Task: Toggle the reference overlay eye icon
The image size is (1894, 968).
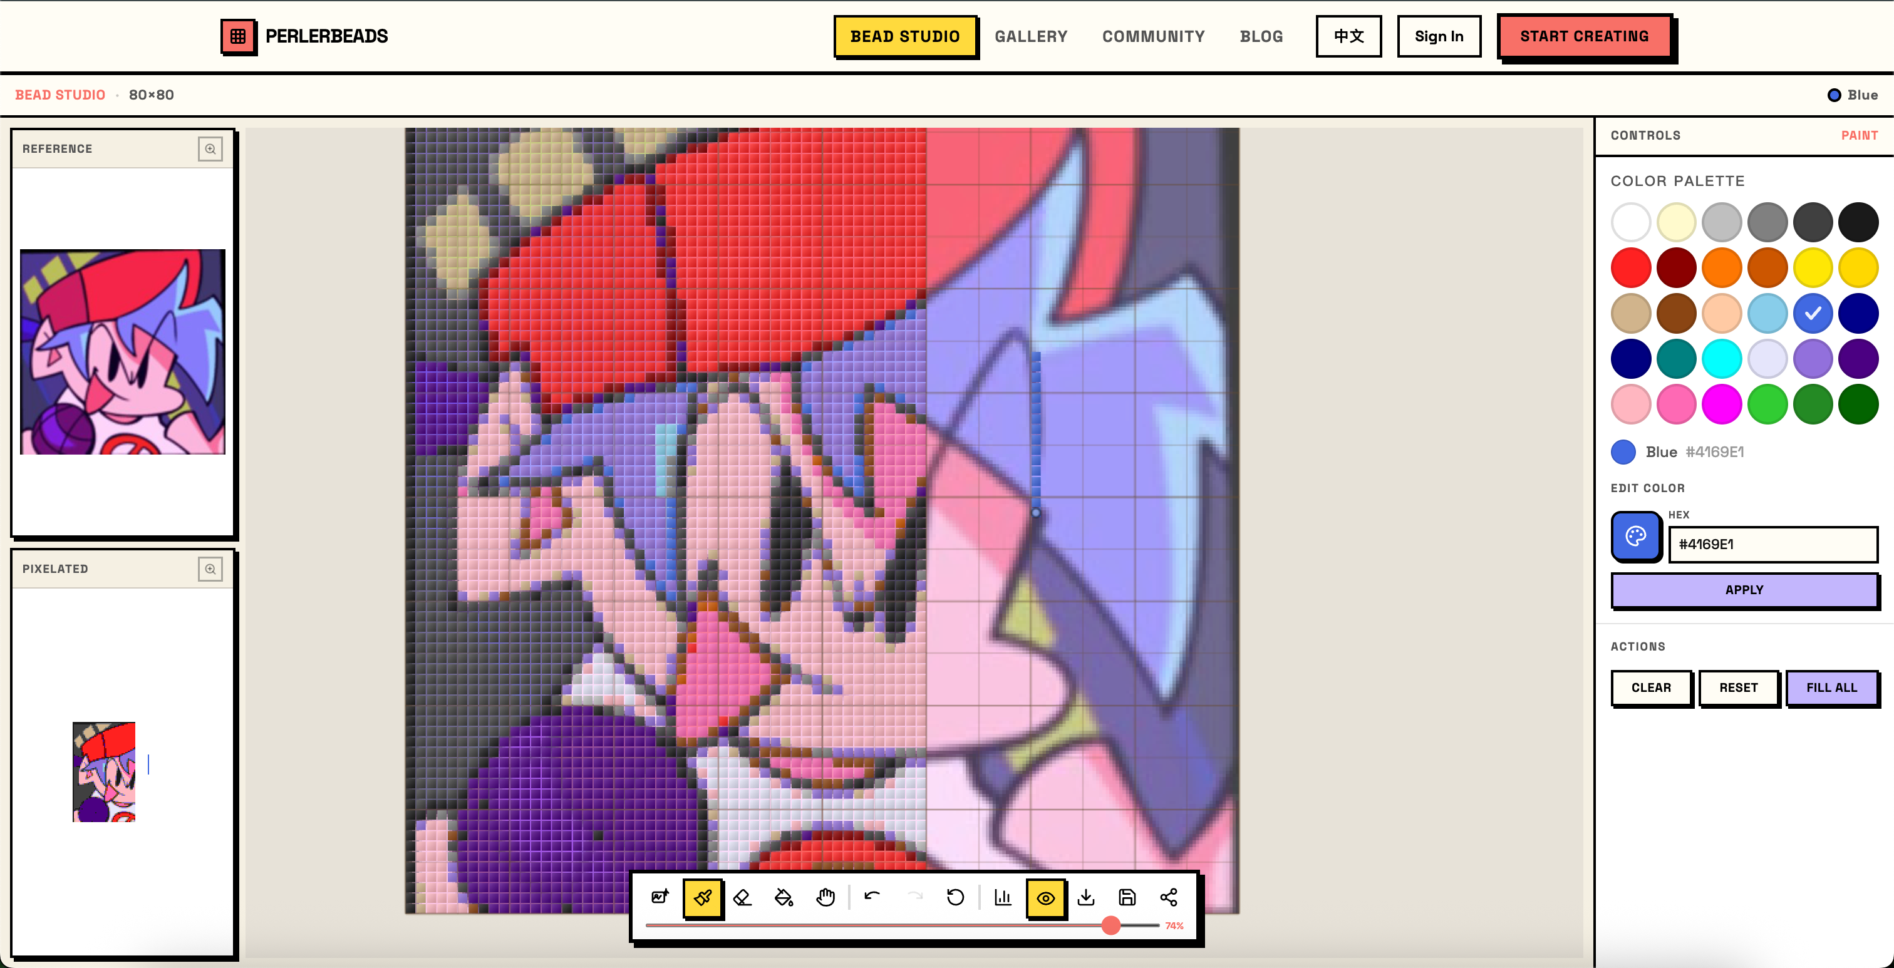Action: coord(1045,897)
